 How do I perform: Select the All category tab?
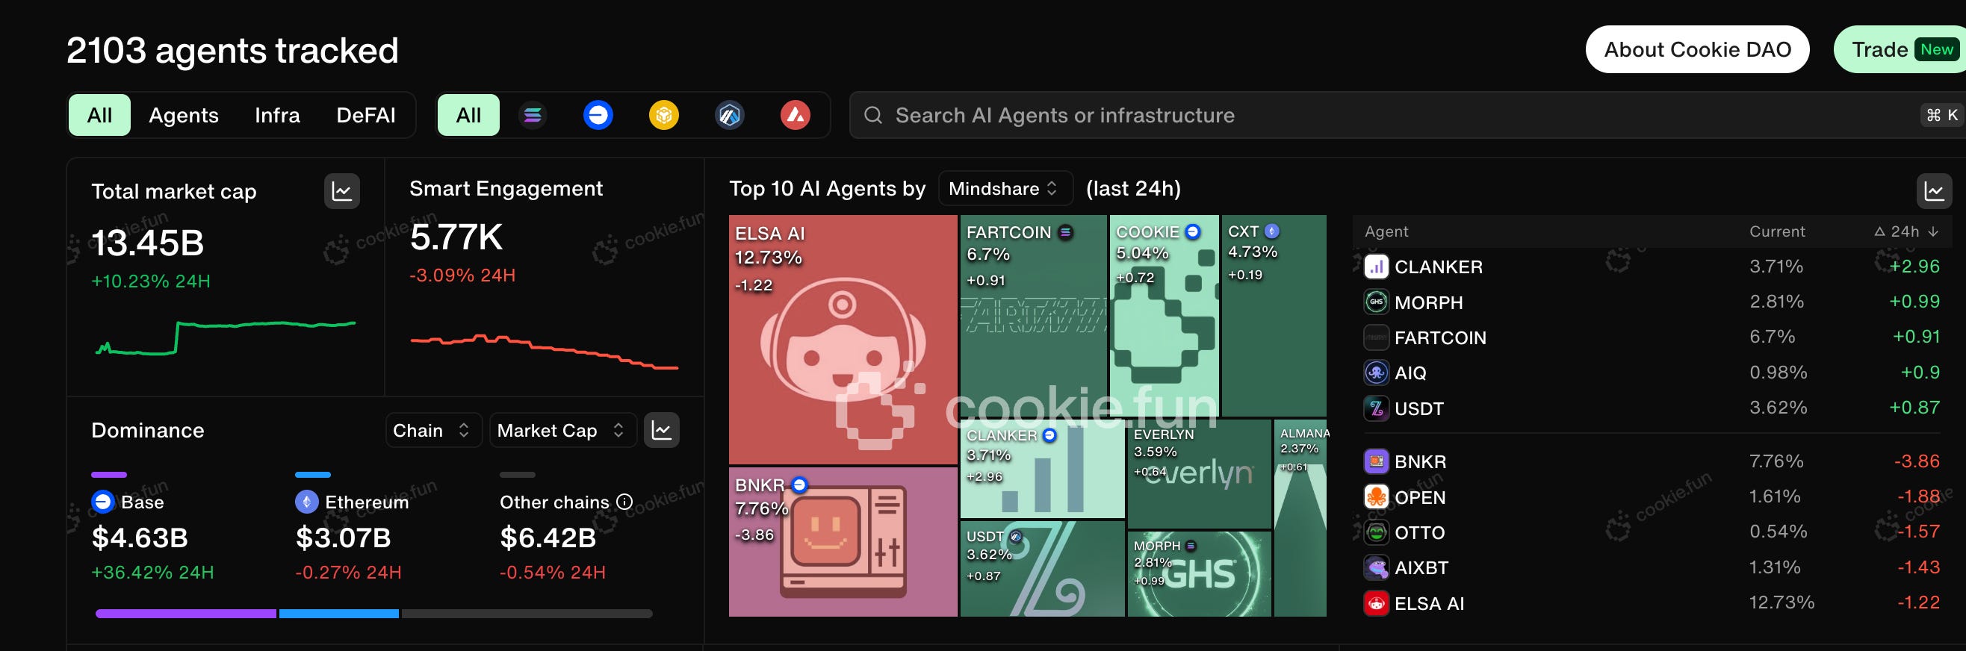tap(99, 115)
